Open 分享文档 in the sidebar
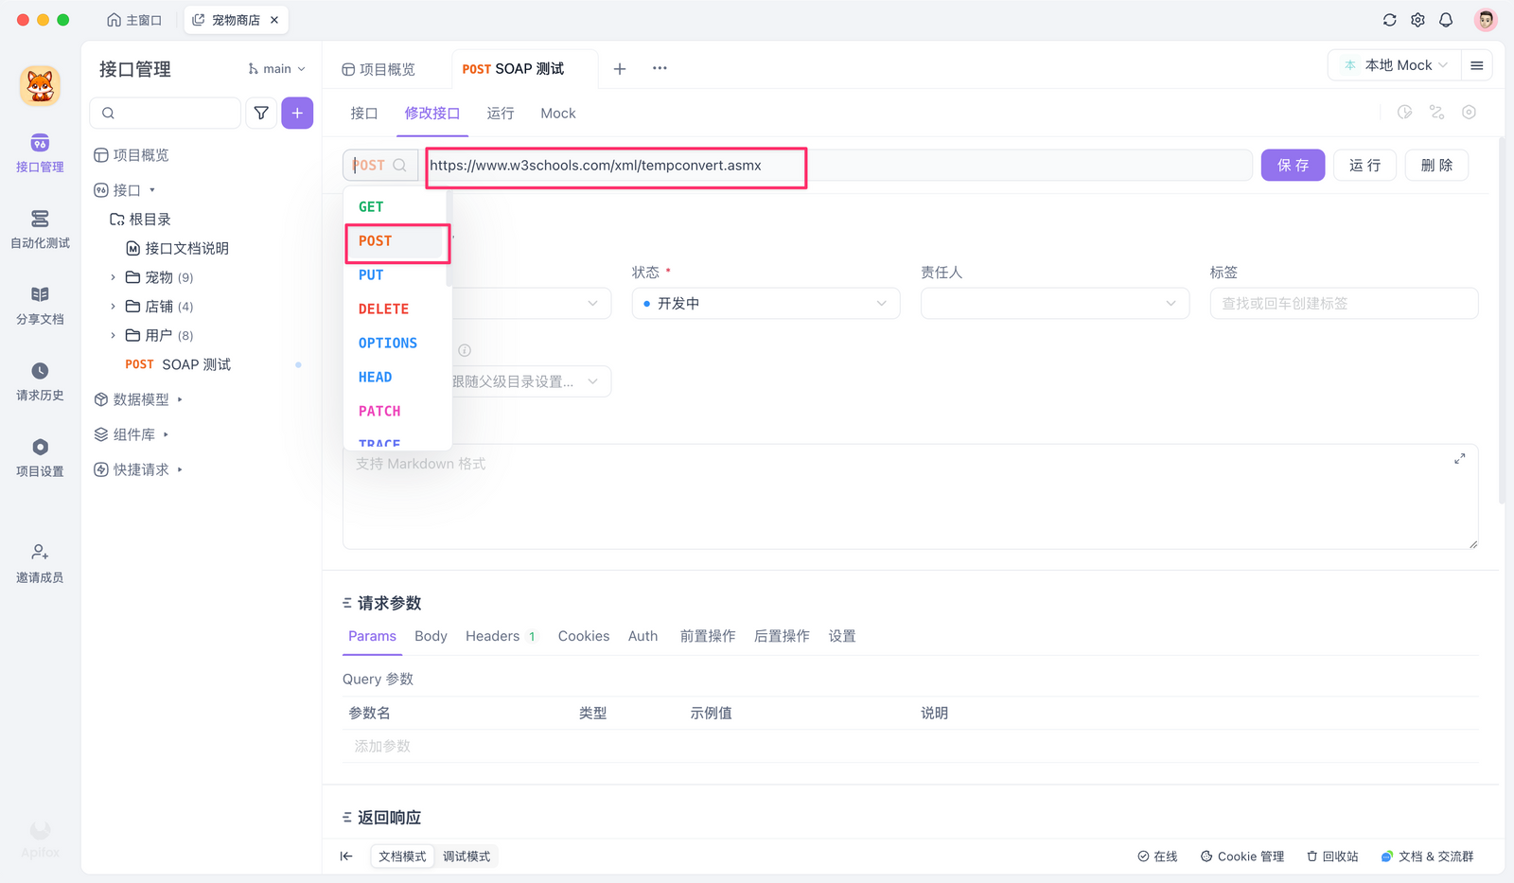Viewport: 1514px width, 883px height. click(40, 305)
